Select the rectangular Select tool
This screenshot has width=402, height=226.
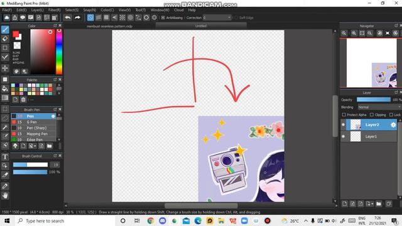(5, 109)
